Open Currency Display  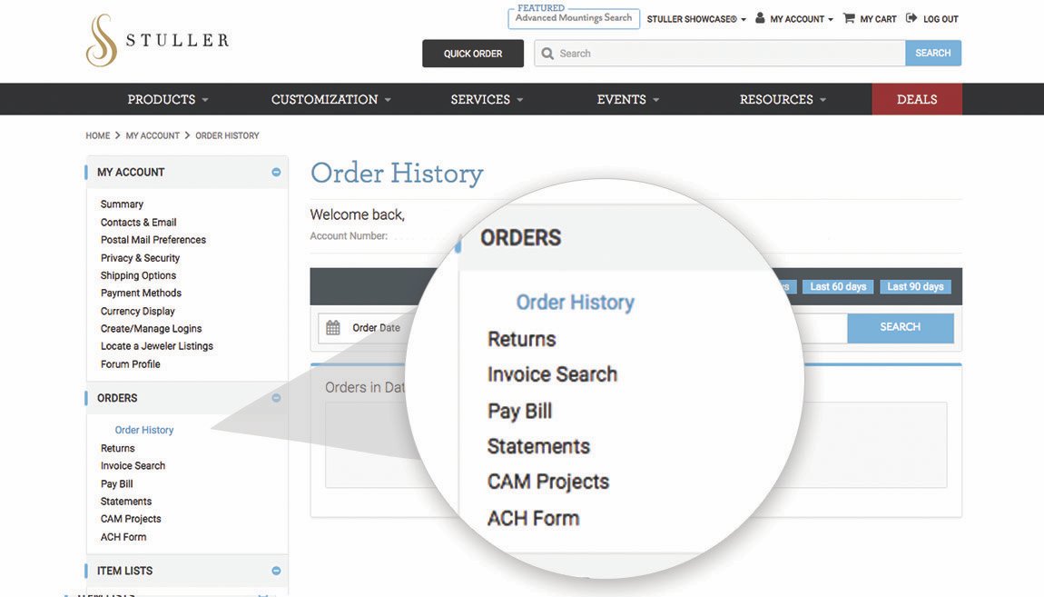coord(138,311)
